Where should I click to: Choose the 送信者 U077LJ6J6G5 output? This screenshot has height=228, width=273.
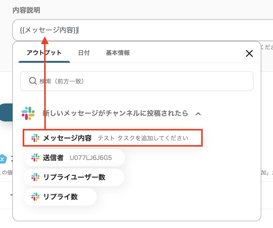(74, 158)
